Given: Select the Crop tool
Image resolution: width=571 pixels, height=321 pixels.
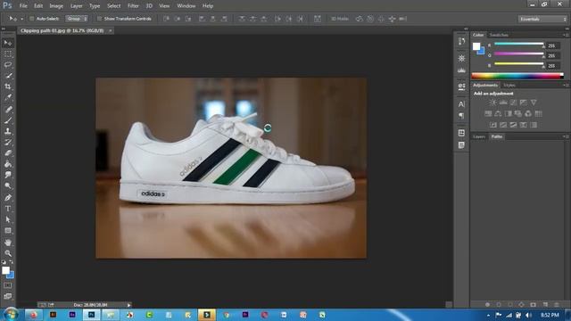Looking at the screenshot, I should tap(8, 86).
